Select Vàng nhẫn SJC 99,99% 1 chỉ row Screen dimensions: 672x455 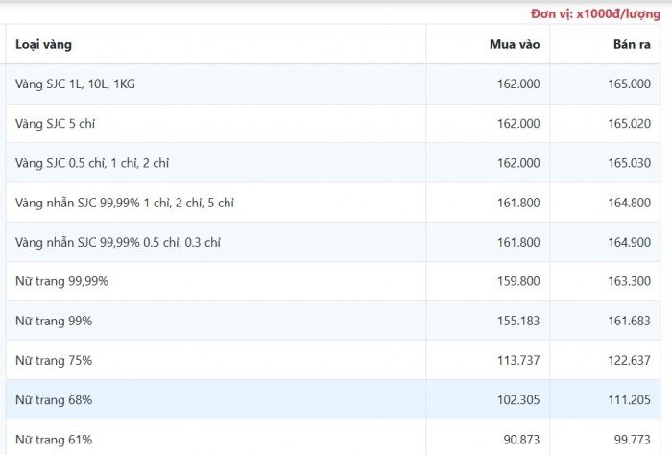[333, 203]
